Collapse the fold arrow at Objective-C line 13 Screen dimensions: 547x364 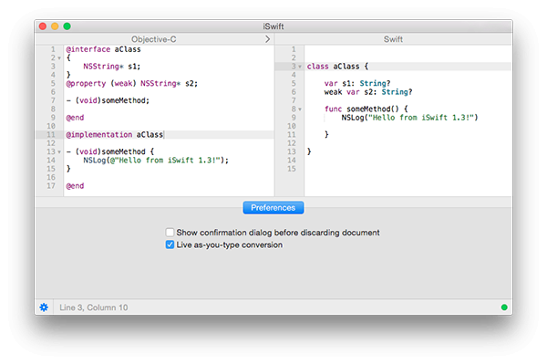coord(59,152)
